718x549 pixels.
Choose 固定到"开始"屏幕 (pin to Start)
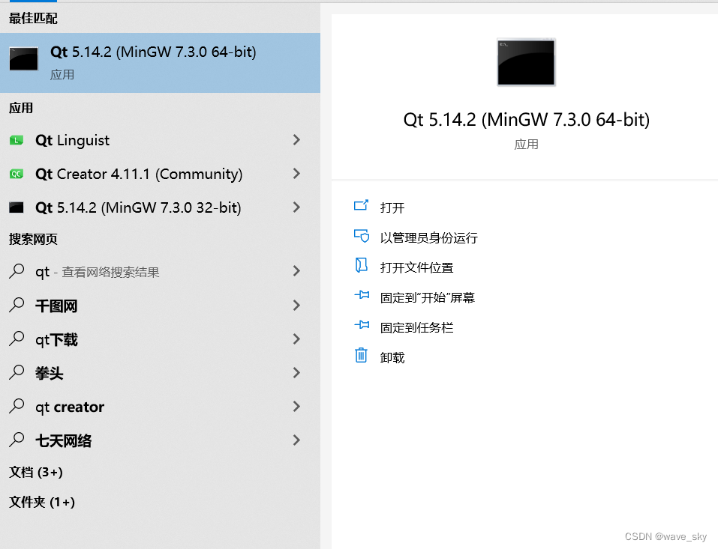pos(427,298)
